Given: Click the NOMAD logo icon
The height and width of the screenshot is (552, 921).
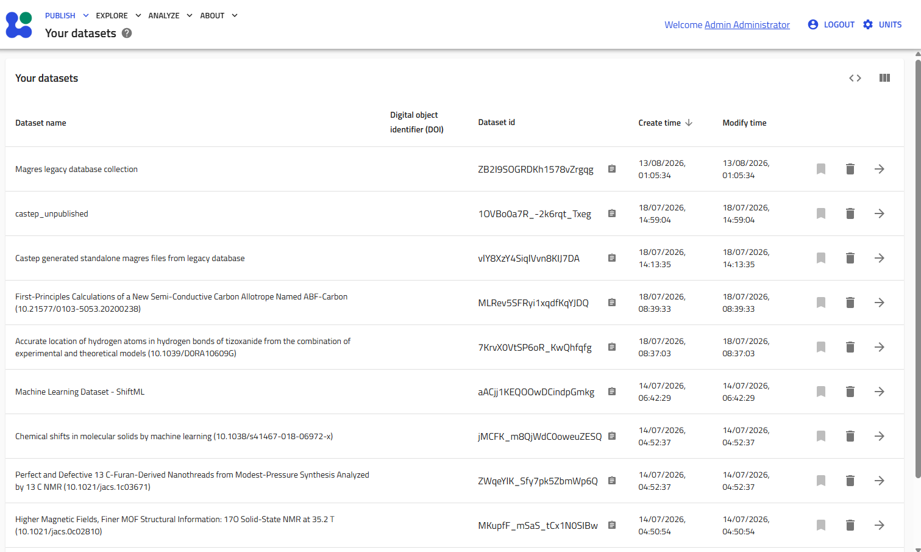Looking at the screenshot, I should click(19, 24).
